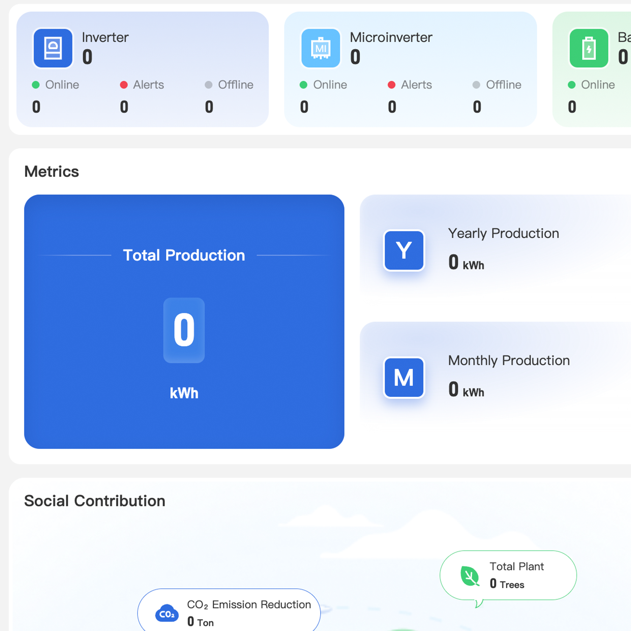The image size is (631, 631).
Task: Open Inverter Offline devices count
Action: click(x=209, y=107)
